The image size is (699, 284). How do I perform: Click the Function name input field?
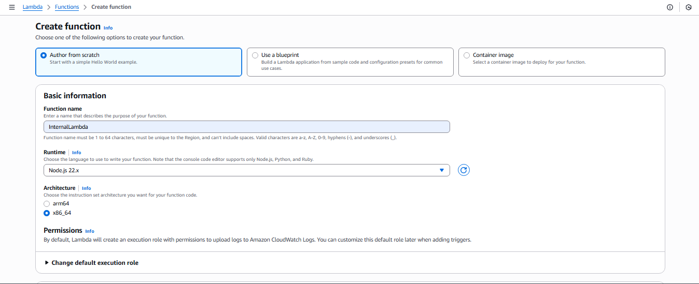tap(246, 127)
